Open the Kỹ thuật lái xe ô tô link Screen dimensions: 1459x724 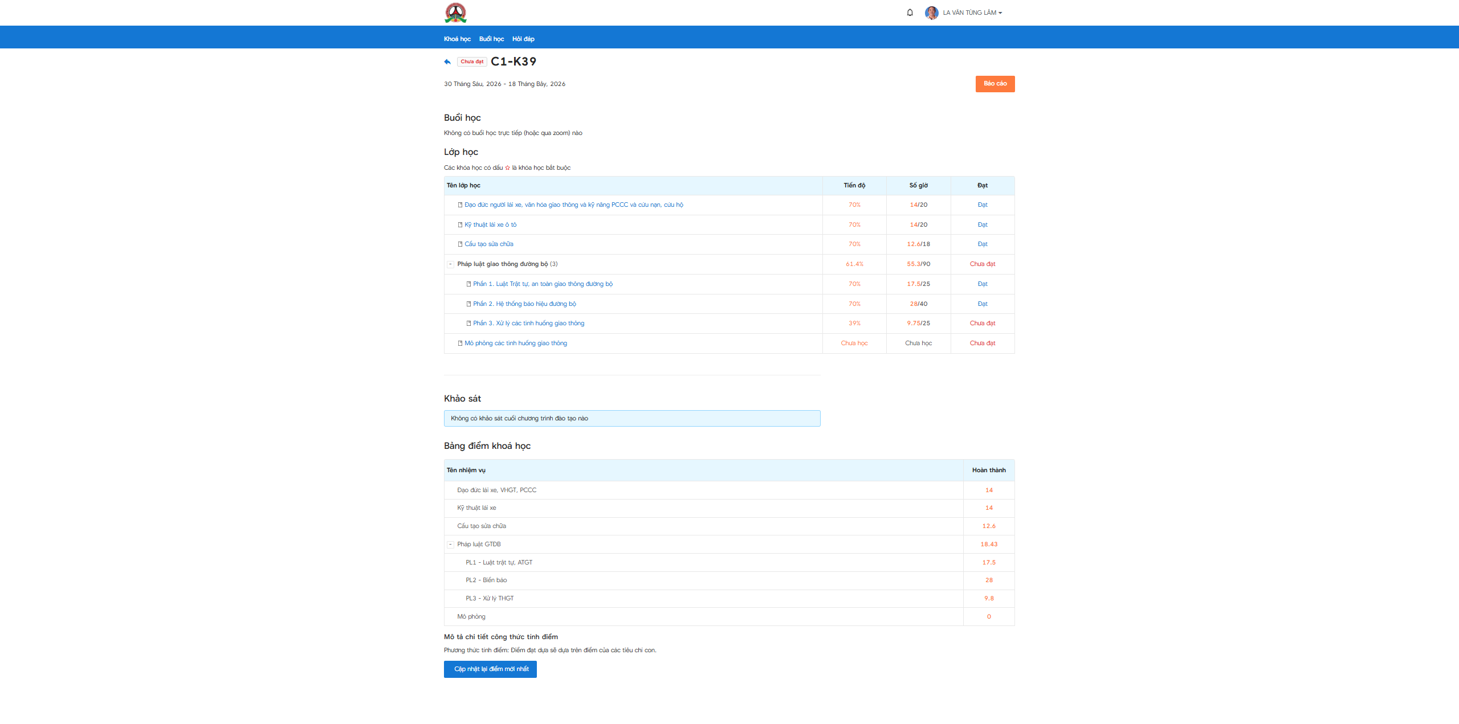(x=490, y=225)
